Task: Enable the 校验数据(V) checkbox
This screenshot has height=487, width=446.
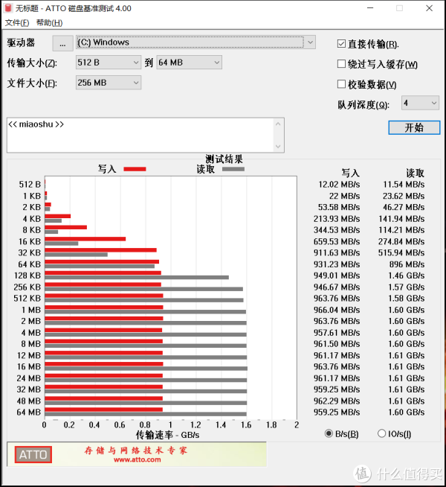Action: click(341, 84)
